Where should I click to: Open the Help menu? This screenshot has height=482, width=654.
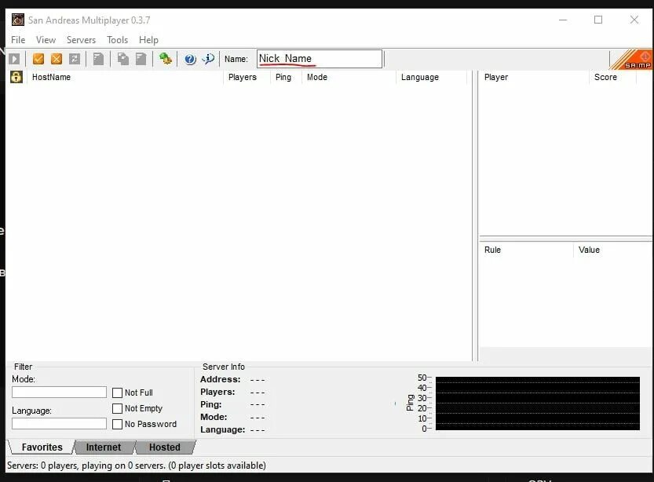(148, 39)
